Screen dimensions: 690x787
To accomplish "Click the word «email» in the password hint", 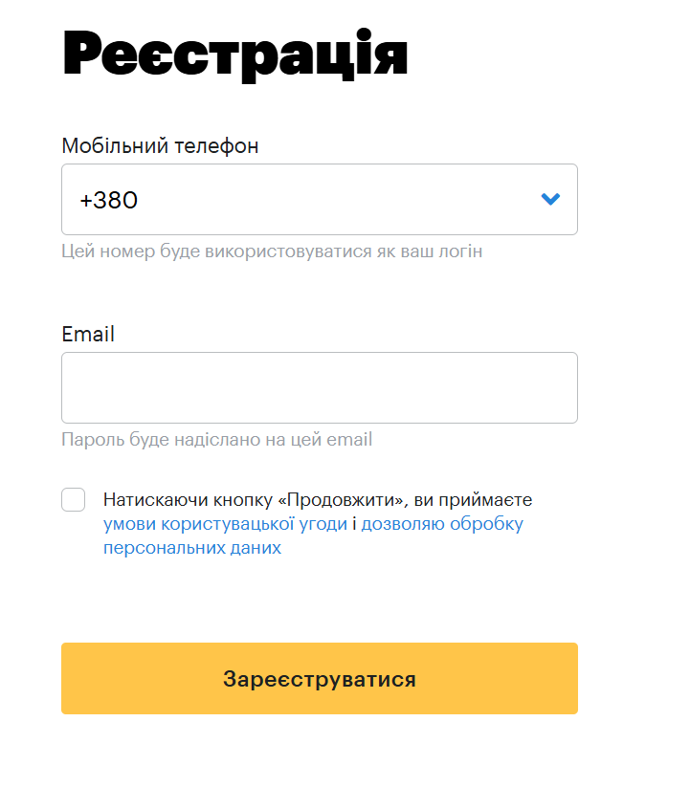I will click(x=349, y=440).
